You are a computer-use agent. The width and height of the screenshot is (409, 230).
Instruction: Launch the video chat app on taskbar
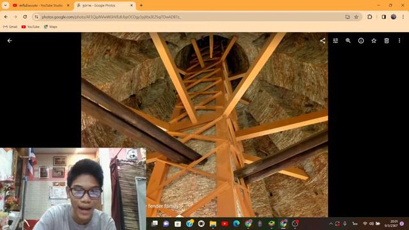coord(166,224)
